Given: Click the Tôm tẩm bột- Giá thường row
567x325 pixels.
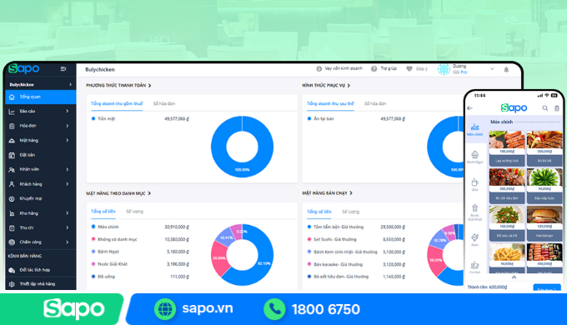Looking at the screenshot, I should pos(356,227).
